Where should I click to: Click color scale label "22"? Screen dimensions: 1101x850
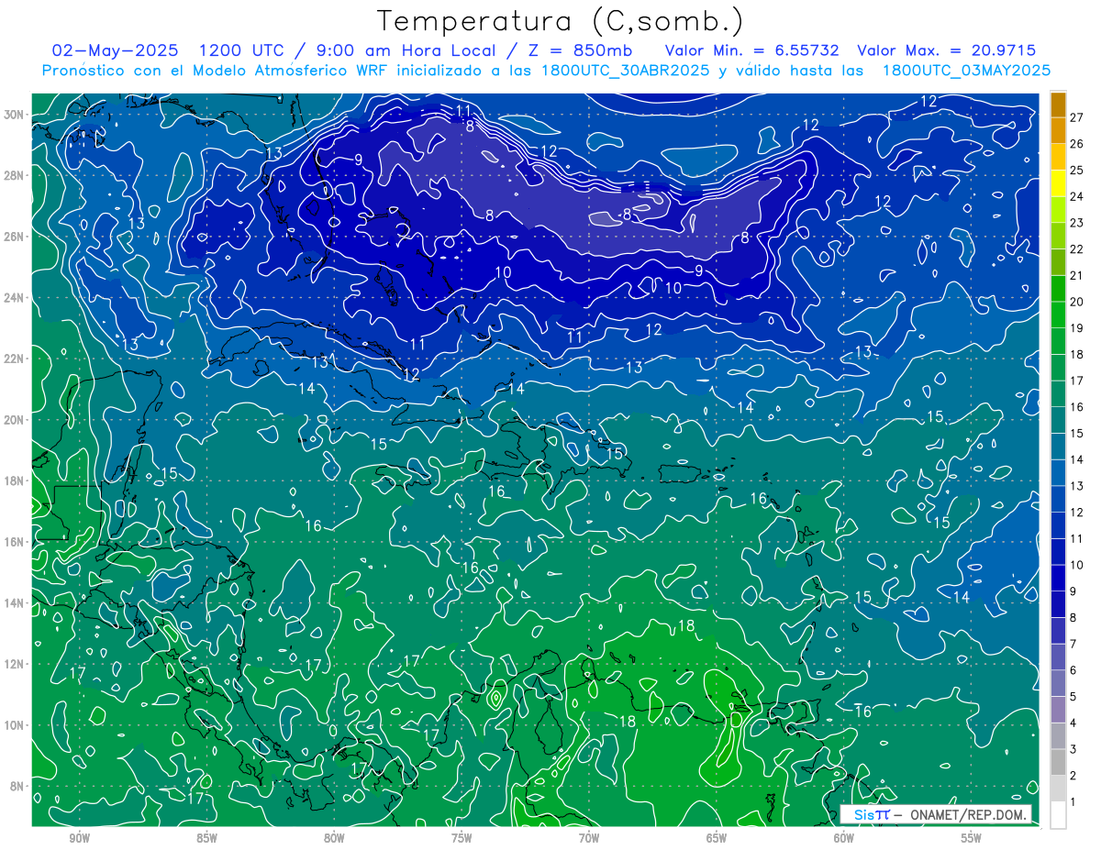click(1076, 248)
